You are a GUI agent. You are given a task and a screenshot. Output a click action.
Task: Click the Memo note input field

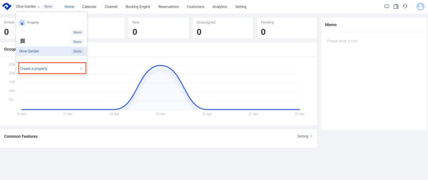tap(374, 81)
